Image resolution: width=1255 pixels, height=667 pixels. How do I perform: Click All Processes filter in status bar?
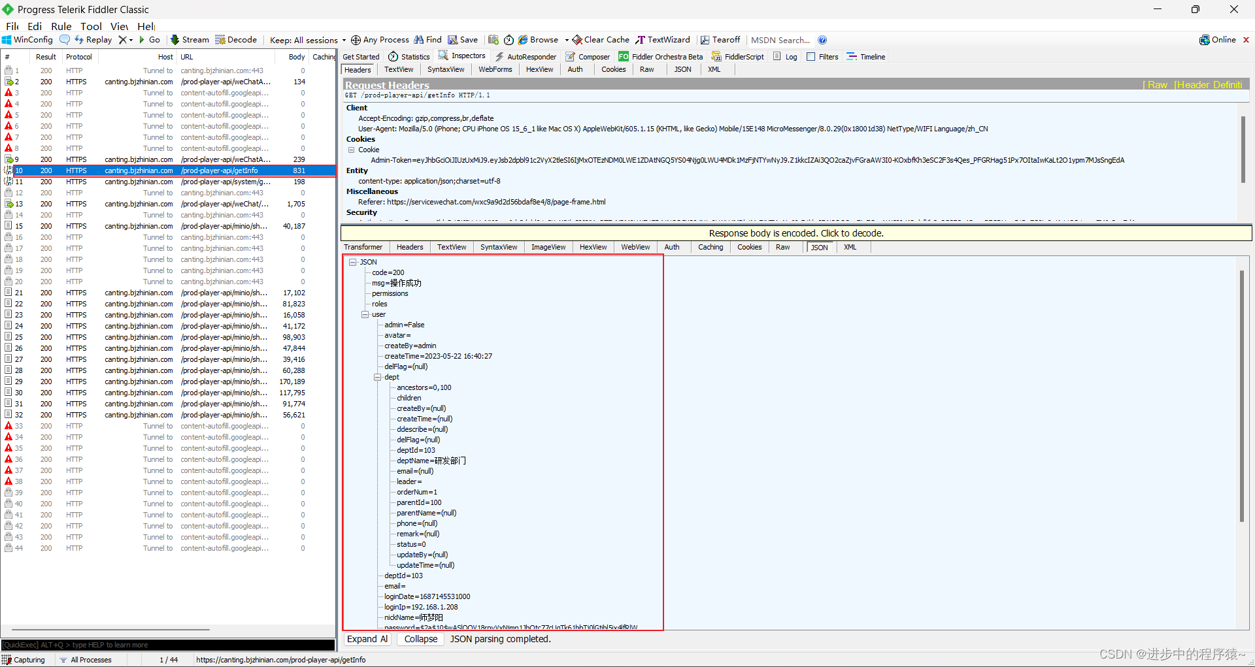coord(86,660)
